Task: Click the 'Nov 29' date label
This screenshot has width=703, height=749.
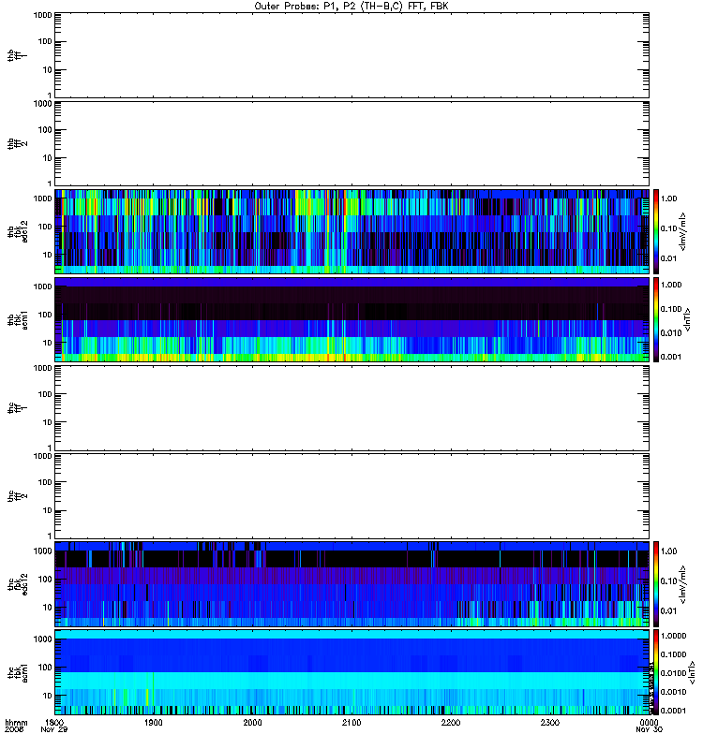Action: tap(54, 729)
